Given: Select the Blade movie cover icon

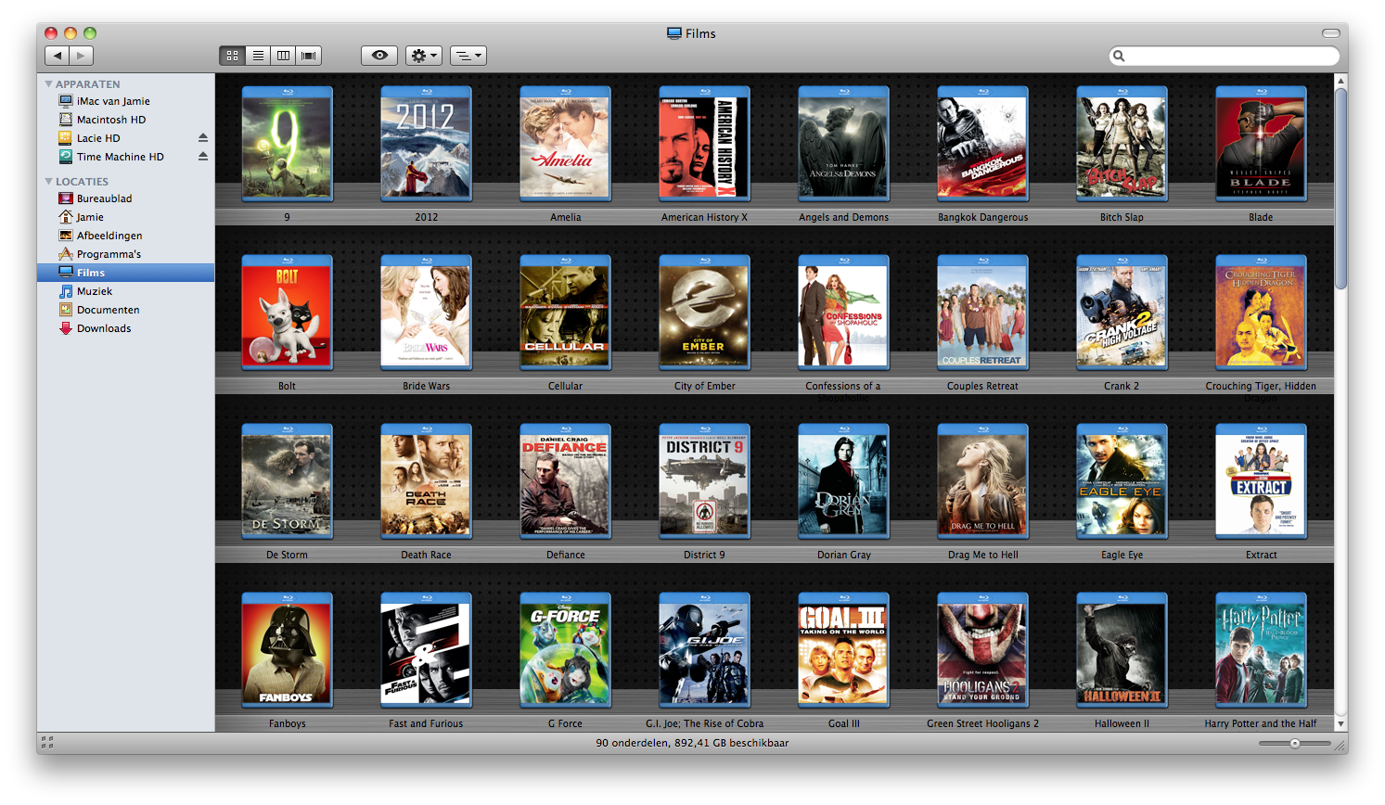Looking at the screenshot, I should tap(1261, 144).
